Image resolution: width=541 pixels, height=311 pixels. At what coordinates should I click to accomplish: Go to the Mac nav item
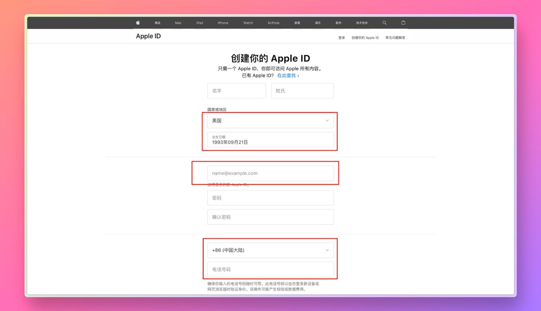pyautogui.click(x=178, y=23)
